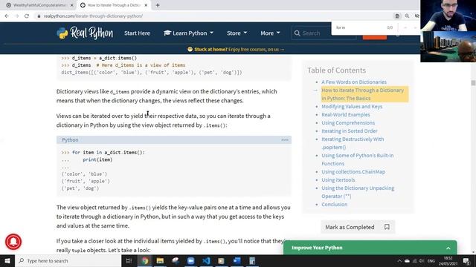
Task: Open the Start Here menu item
Action: [x=137, y=33]
